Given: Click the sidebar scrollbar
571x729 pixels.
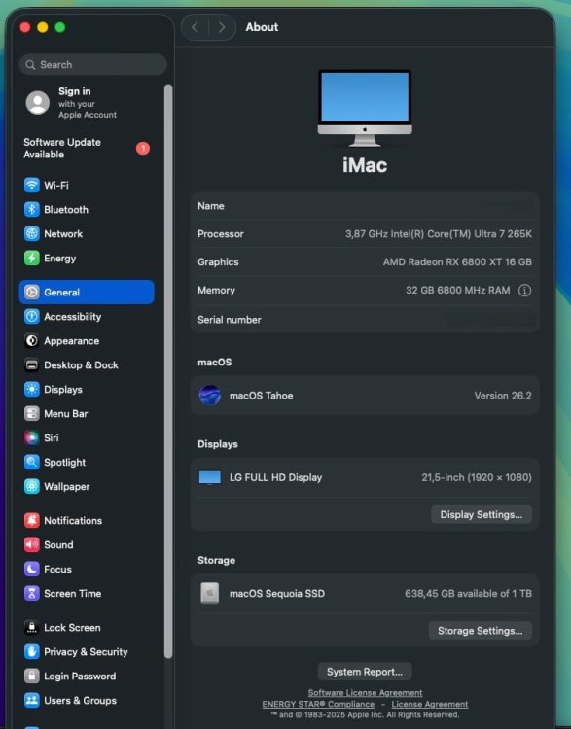Looking at the screenshot, I should [x=168, y=371].
